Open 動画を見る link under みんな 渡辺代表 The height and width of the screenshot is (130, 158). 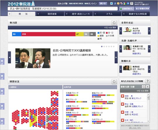pyautogui.click(x=137, y=33)
